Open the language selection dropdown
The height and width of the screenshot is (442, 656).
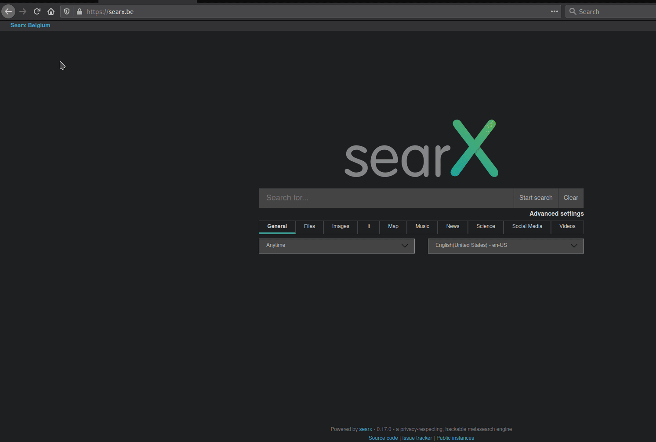click(x=505, y=246)
